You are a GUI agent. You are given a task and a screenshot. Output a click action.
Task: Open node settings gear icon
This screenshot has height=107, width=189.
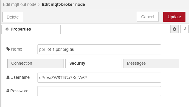(175, 29)
